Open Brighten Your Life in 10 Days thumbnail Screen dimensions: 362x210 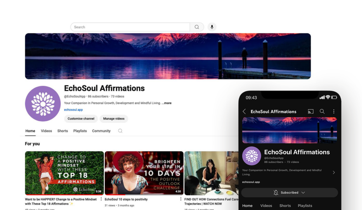(x=144, y=173)
